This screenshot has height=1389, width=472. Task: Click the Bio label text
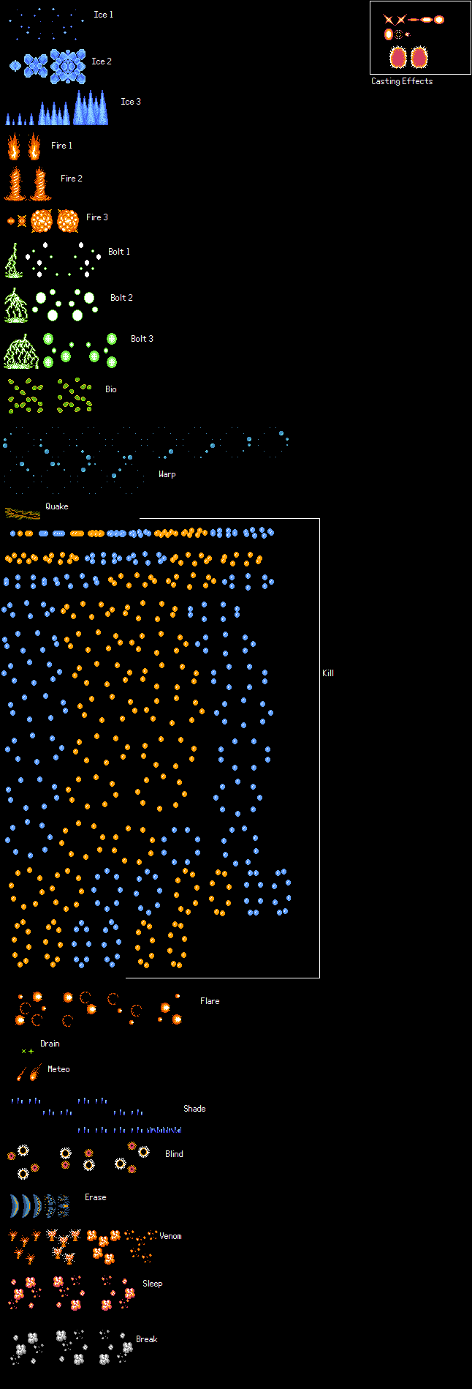pyautogui.click(x=110, y=389)
